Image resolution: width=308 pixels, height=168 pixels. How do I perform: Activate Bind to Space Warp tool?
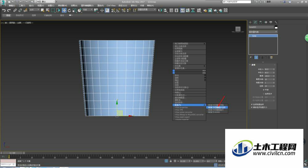point(25,10)
